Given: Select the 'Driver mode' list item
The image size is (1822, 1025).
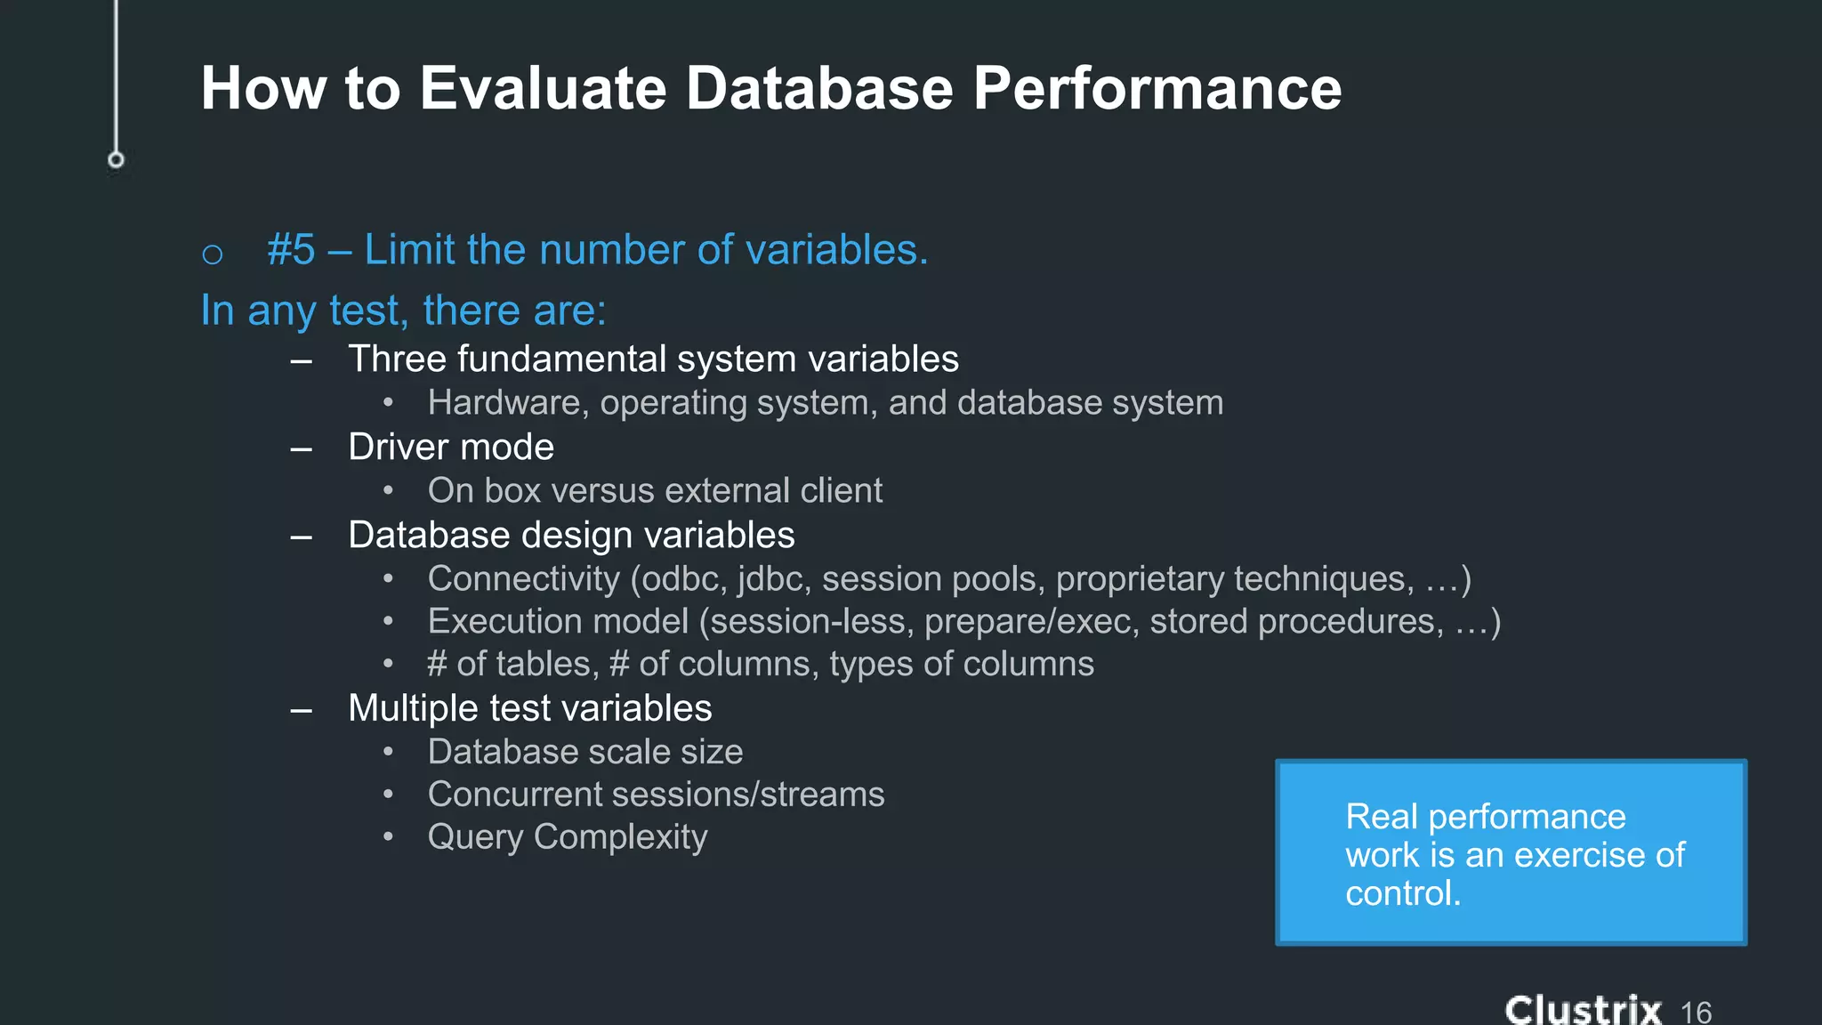Looking at the screenshot, I should pos(451,447).
